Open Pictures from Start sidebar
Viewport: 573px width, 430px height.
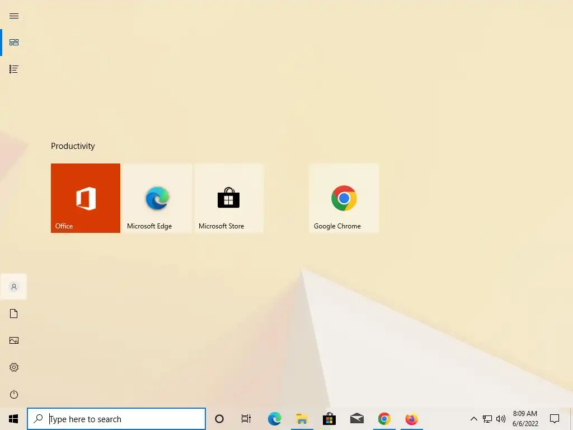(14, 340)
